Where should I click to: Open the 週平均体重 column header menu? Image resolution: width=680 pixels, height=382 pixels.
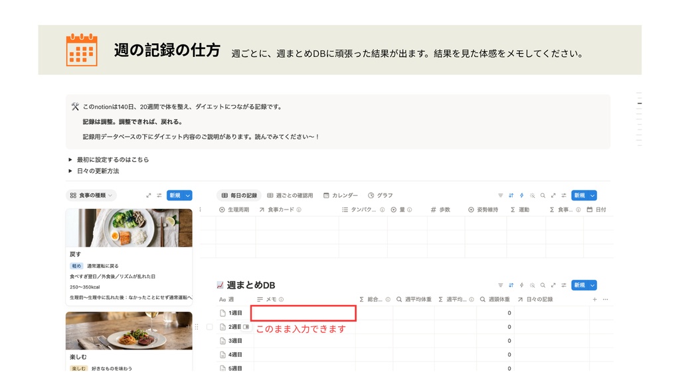414,299
